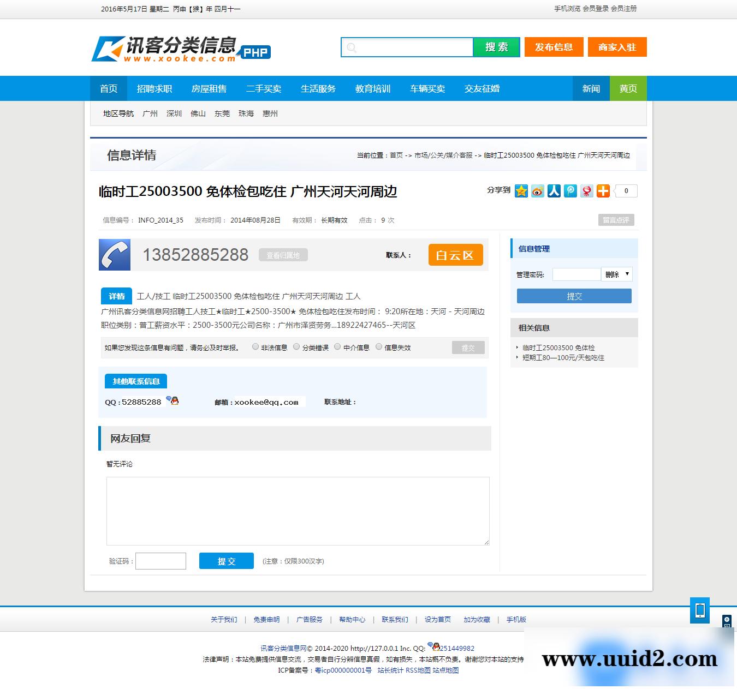Click the share count bubble showing 0
Image resolution: width=737 pixels, height=689 pixels.
coord(626,191)
